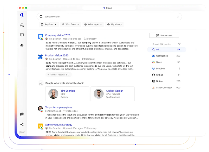Click the New answer button
The height and width of the screenshot is (152, 209).
click(164, 35)
